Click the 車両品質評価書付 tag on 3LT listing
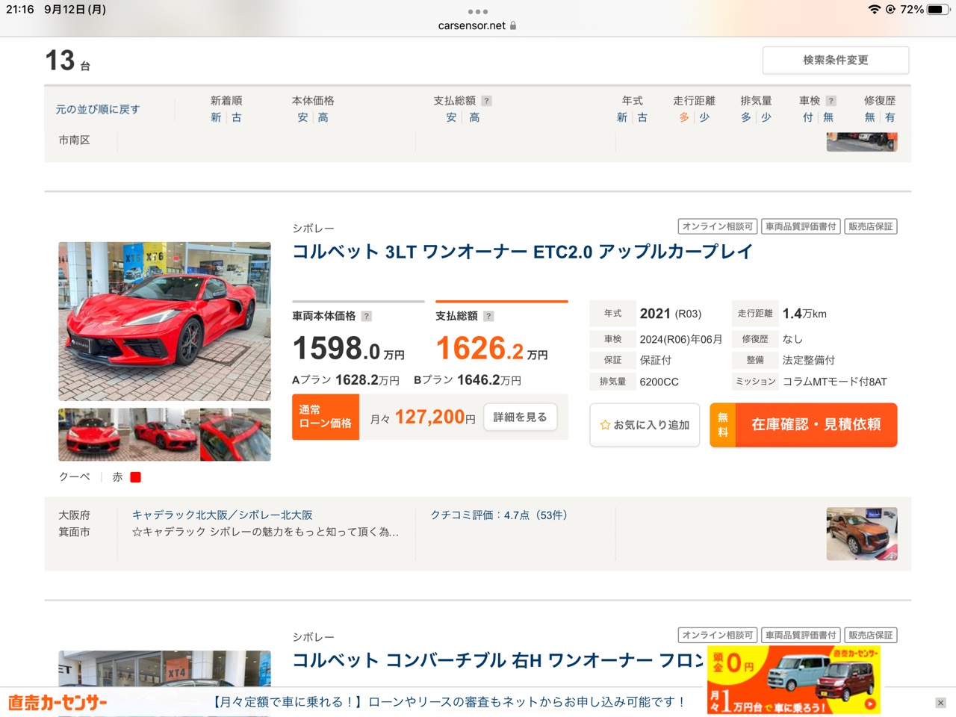Screen dimensions: 956x717 click(801, 226)
